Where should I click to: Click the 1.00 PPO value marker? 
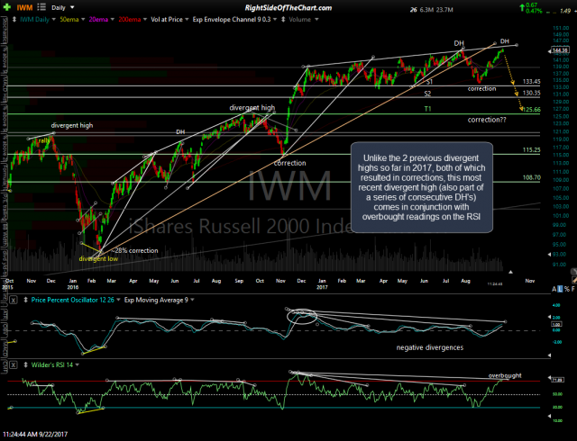coord(555,325)
